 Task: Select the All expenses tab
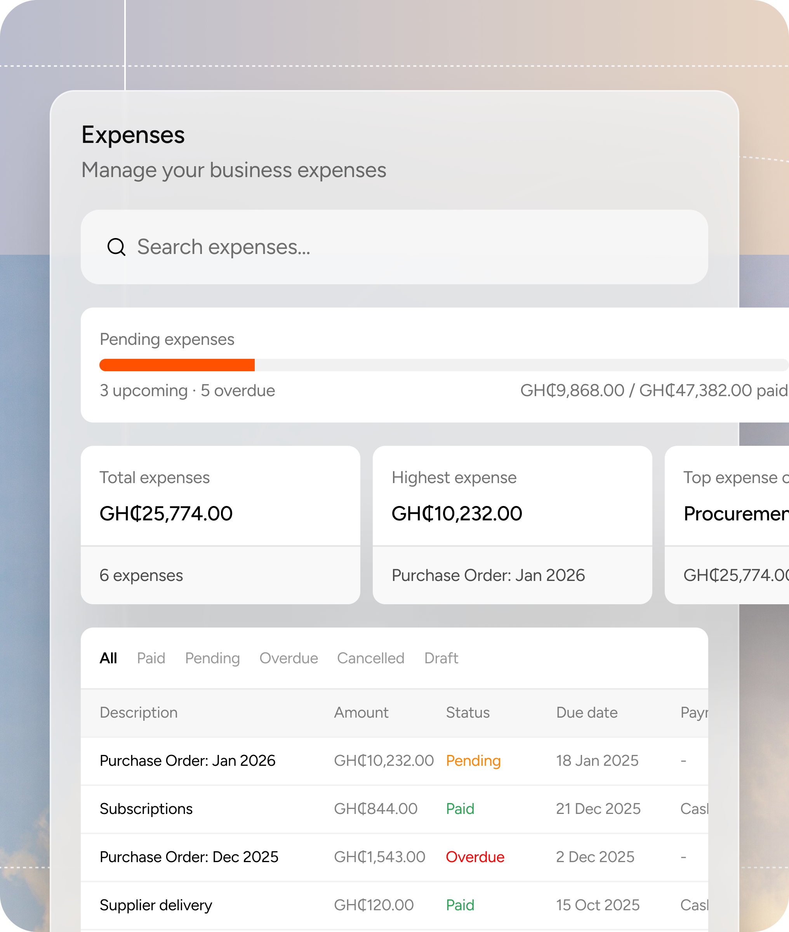click(108, 658)
